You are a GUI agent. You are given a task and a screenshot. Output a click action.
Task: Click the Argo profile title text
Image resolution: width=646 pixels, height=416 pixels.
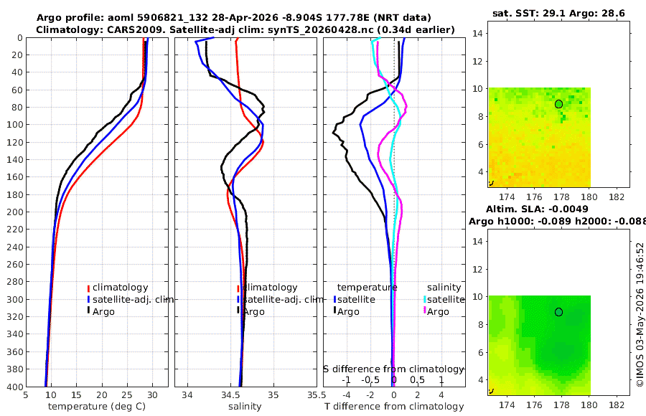[233, 18]
